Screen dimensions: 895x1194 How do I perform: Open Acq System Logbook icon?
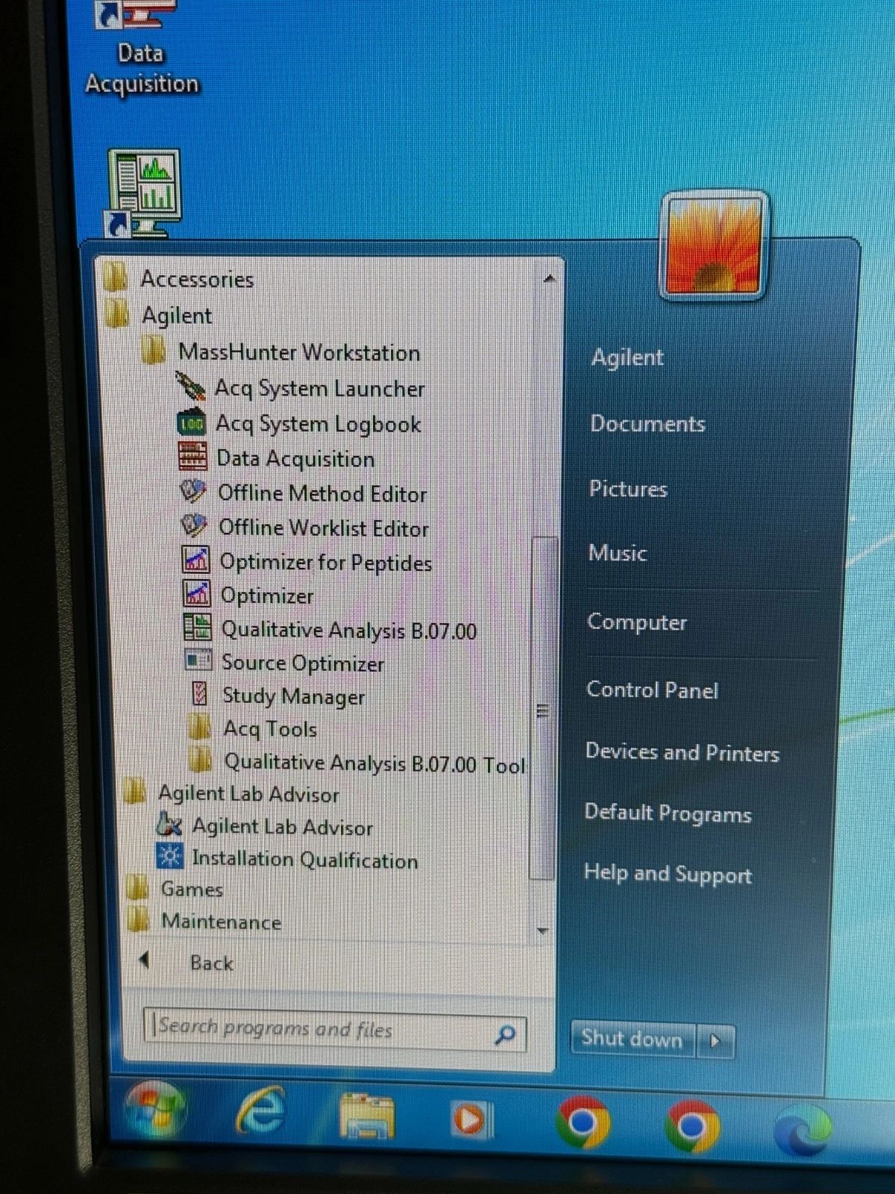click(x=192, y=423)
